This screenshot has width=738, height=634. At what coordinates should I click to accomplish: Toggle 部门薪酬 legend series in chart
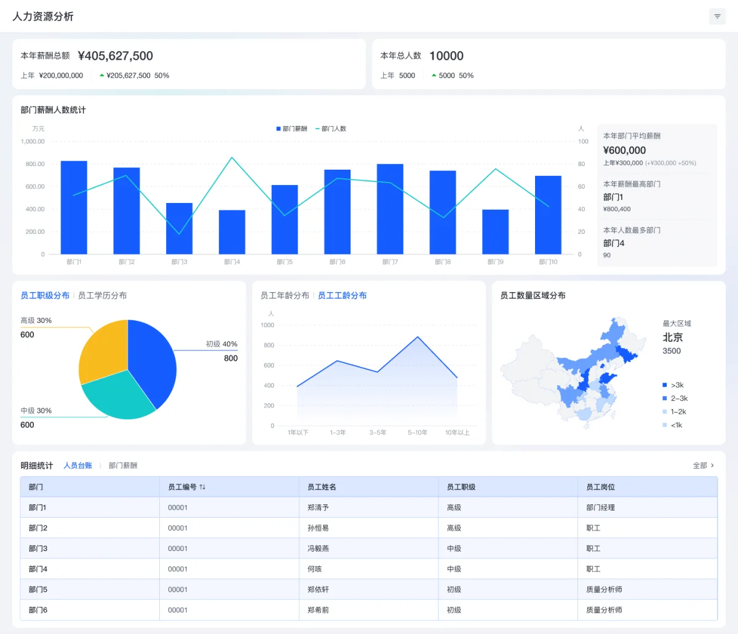pyautogui.click(x=292, y=129)
